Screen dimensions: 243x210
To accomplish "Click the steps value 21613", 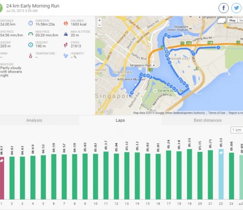I will (x=76, y=46).
